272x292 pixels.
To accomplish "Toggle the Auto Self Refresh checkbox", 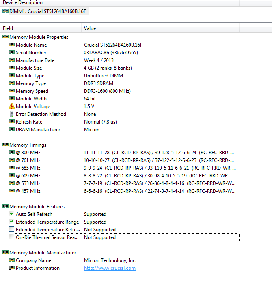I will click(12, 213).
